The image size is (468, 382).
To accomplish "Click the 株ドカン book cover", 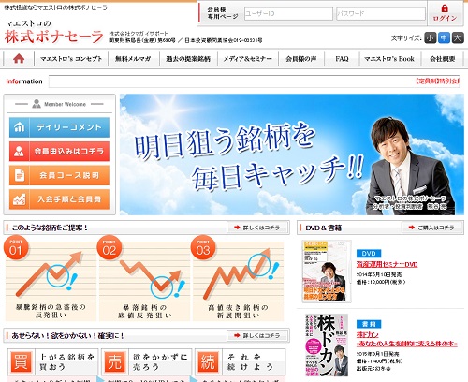I will pos(327,345).
